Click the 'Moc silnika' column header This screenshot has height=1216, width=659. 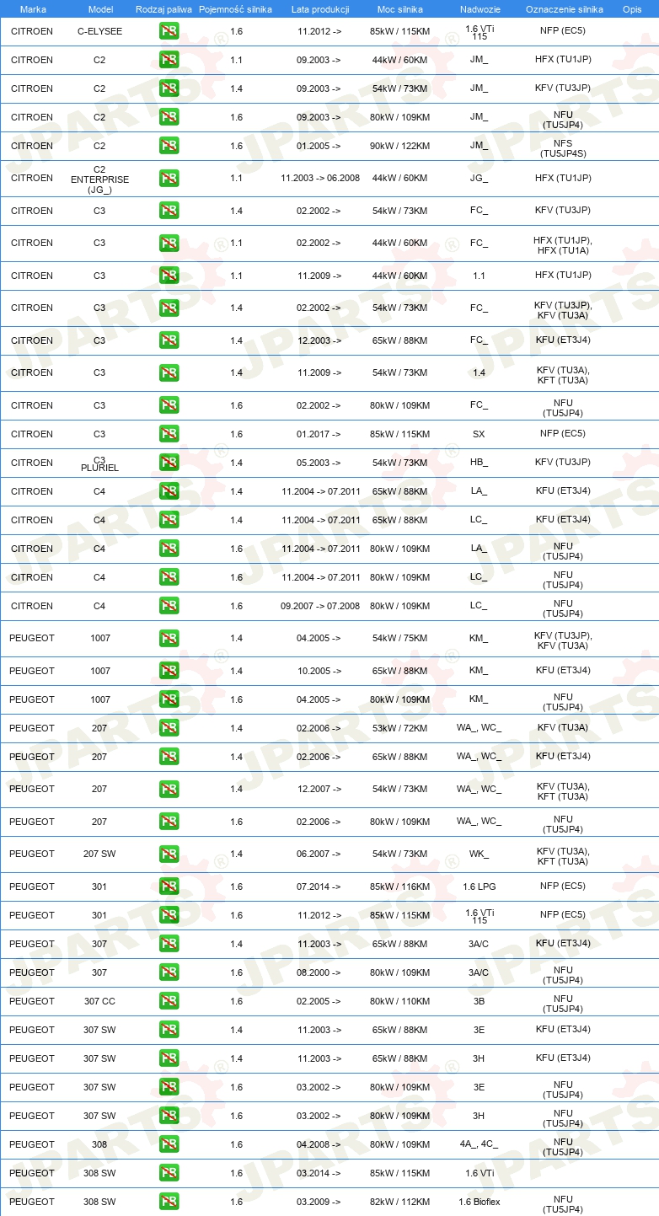pyautogui.click(x=400, y=9)
